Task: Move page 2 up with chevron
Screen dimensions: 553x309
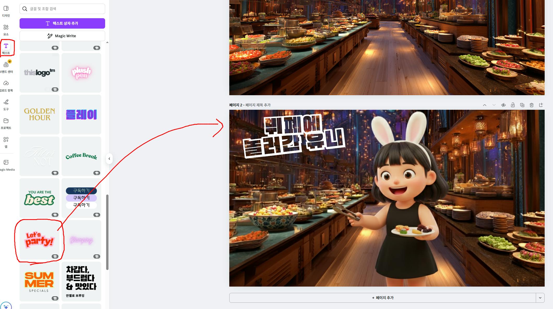Action: 485,105
